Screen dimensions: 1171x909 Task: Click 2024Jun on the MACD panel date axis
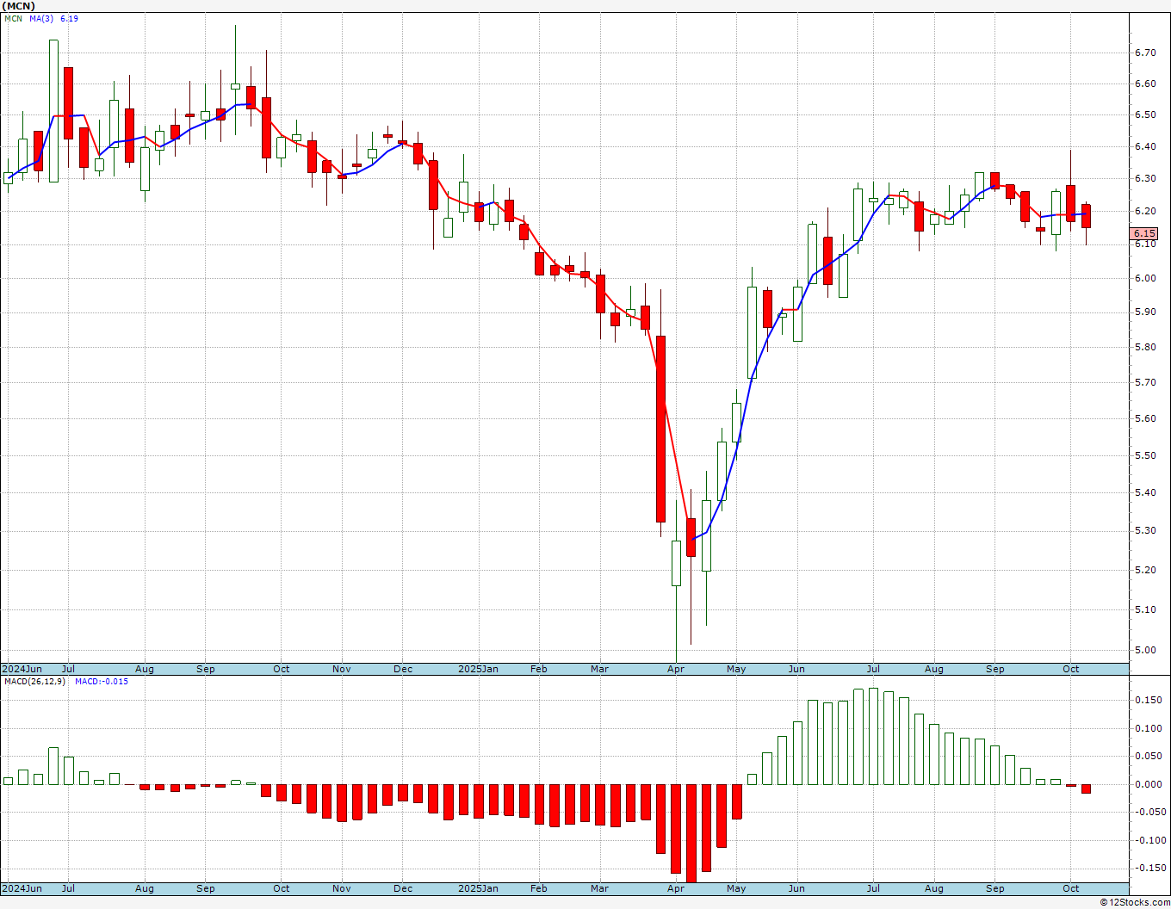[22, 888]
